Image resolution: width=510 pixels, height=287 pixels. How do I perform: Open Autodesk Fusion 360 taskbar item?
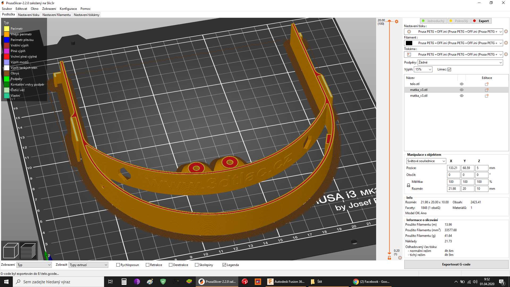[x=286, y=282]
